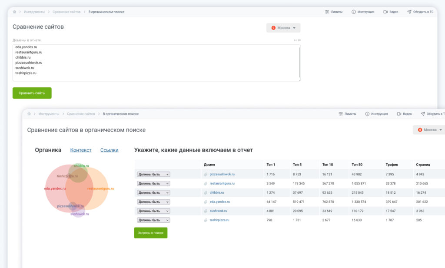This screenshot has height=268, width=445.
Task: Click the Запросы в поиске button
Action: 151,233
